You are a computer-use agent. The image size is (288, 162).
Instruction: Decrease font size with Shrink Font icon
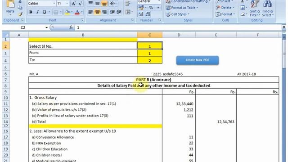click(80, 4)
